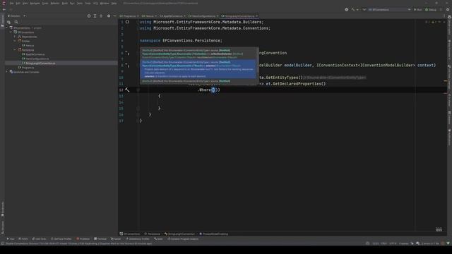Viewport: 452px width, 254px height.
Task: Click the quick-fix hammer icon on line 12
Action: coord(127,90)
